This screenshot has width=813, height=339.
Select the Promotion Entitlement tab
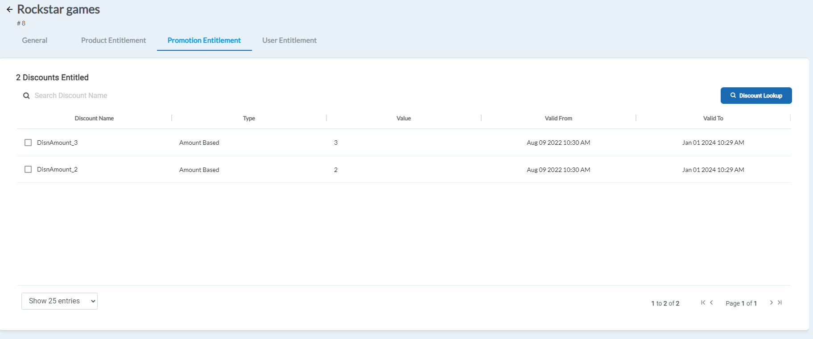(204, 41)
